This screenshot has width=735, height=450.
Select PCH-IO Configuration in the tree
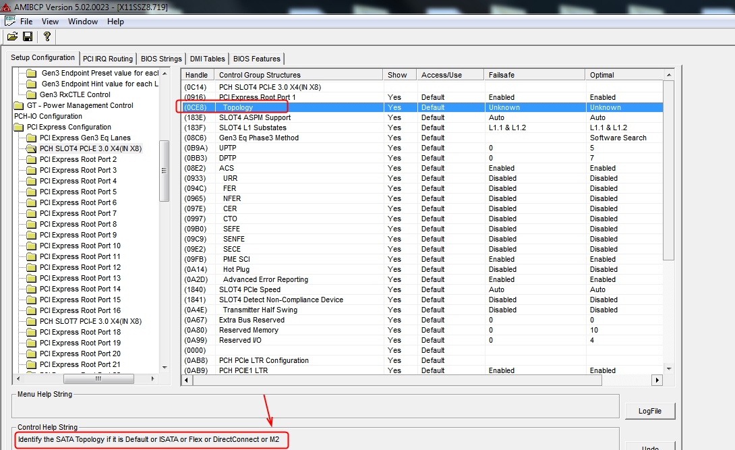tap(48, 116)
